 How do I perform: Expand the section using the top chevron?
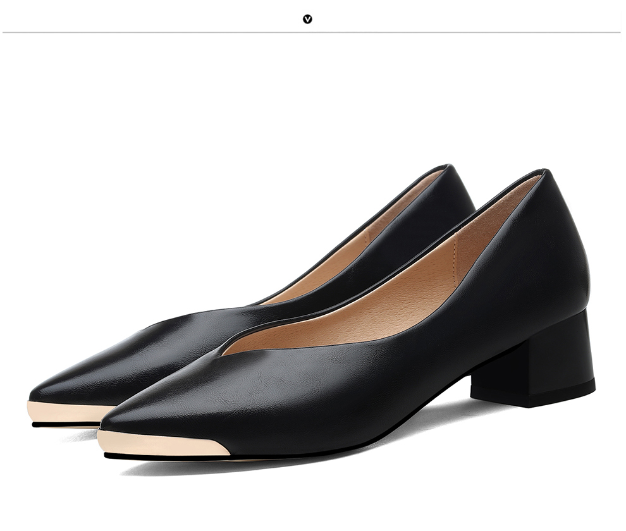point(307,19)
